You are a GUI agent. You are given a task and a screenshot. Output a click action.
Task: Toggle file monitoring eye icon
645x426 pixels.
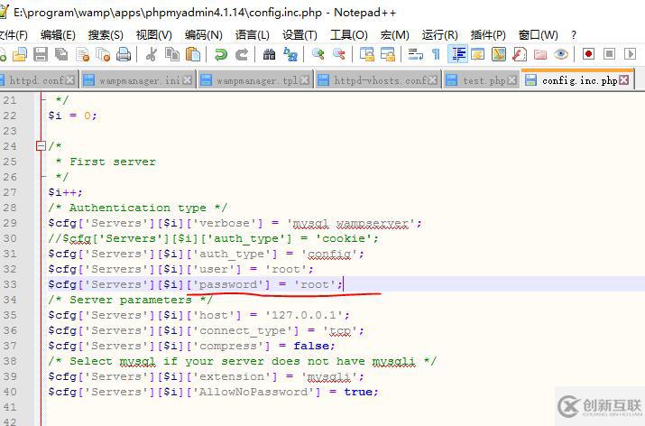pyautogui.click(x=561, y=54)
